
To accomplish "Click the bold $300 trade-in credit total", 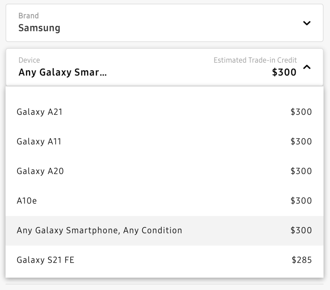I will pyautogui.click(x=284, y=72).
